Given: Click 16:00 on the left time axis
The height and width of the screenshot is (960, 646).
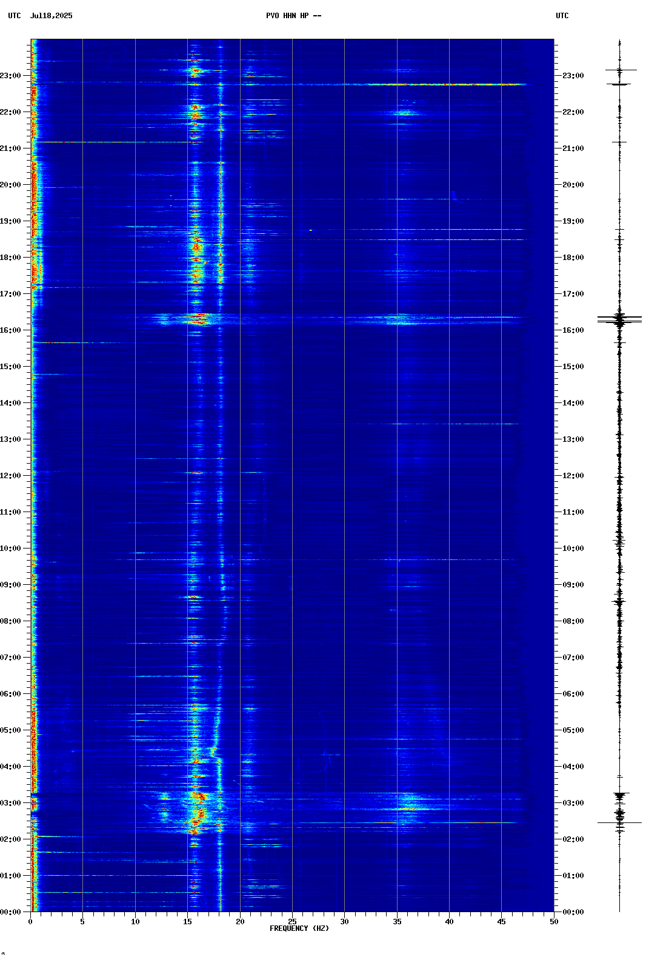Looking at the screenshot, I should pos(11,330).
